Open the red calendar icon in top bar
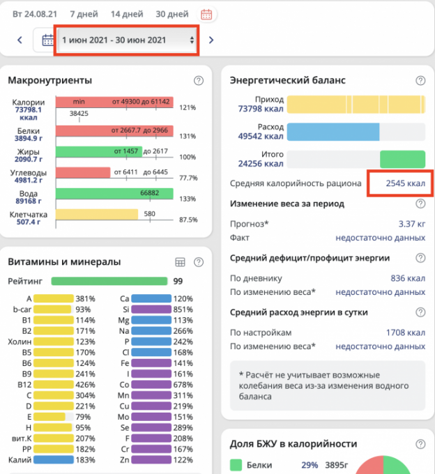This screenshot has width=435, height=474. point(206,14)
